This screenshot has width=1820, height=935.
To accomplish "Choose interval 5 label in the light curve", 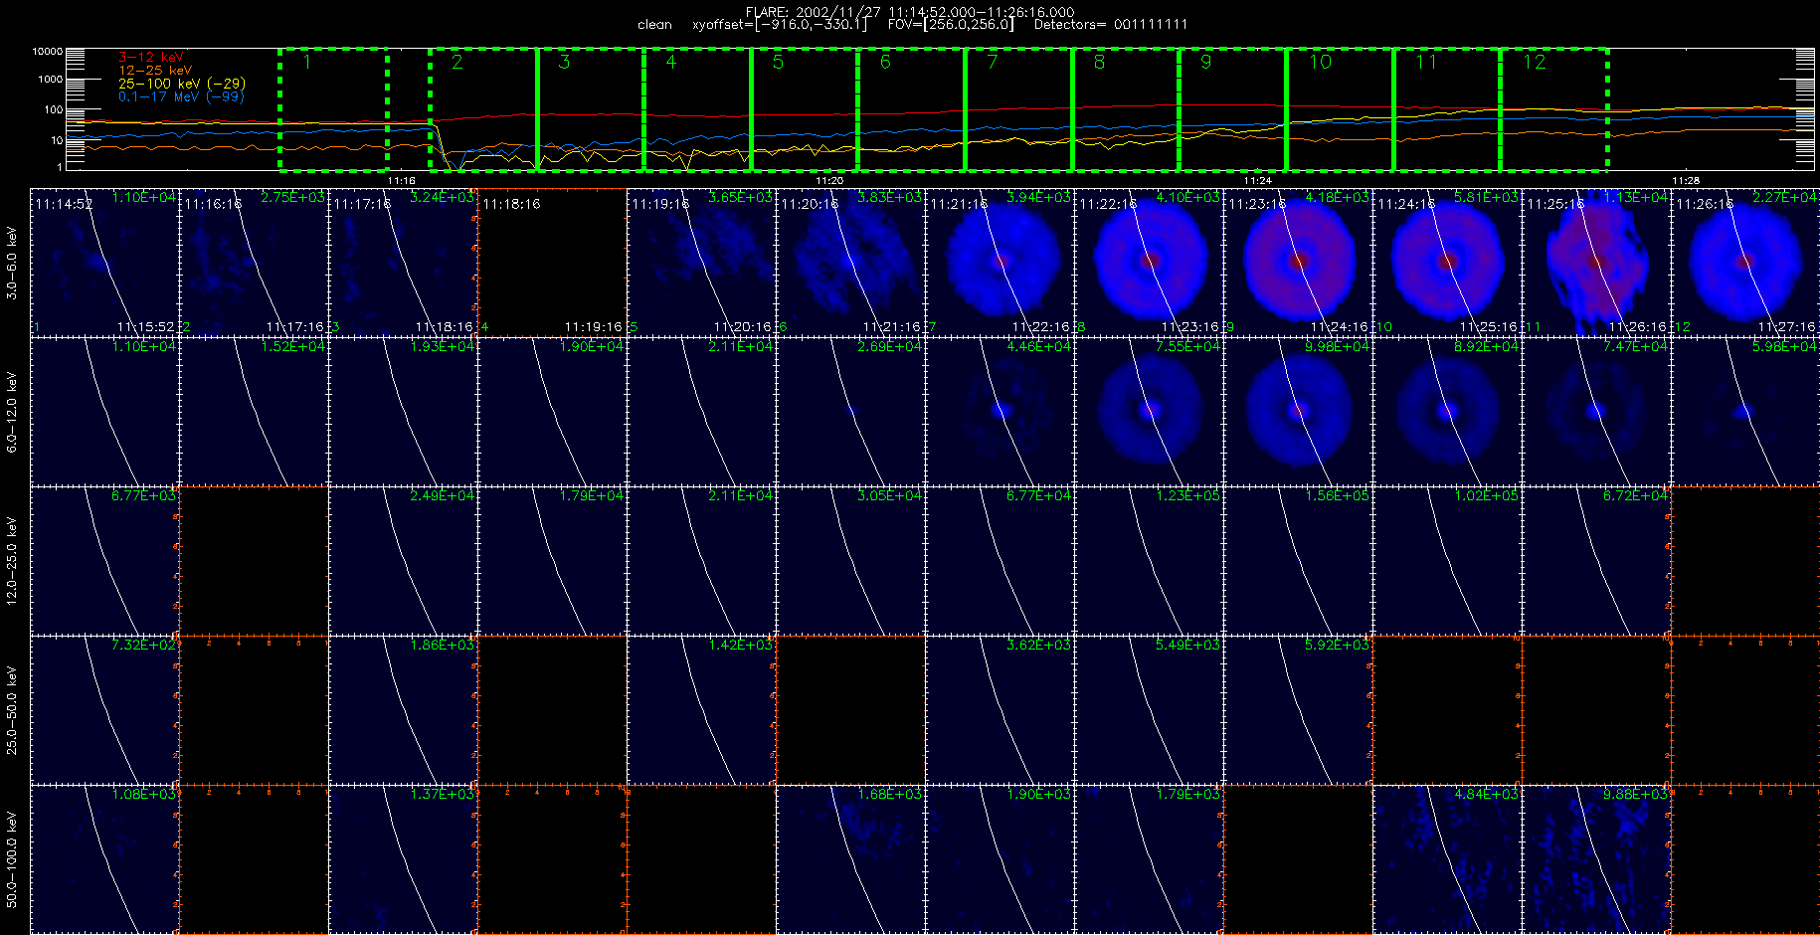I will tap(778, 62).
